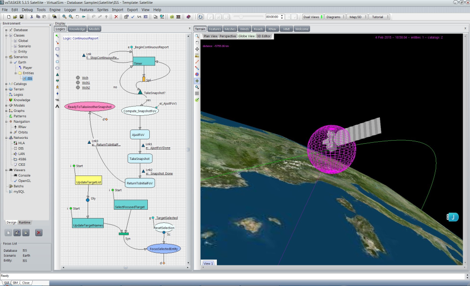The height and width of the screenshot is (286, 470).
Task: Expand the Models tree node
Action: 6,105
